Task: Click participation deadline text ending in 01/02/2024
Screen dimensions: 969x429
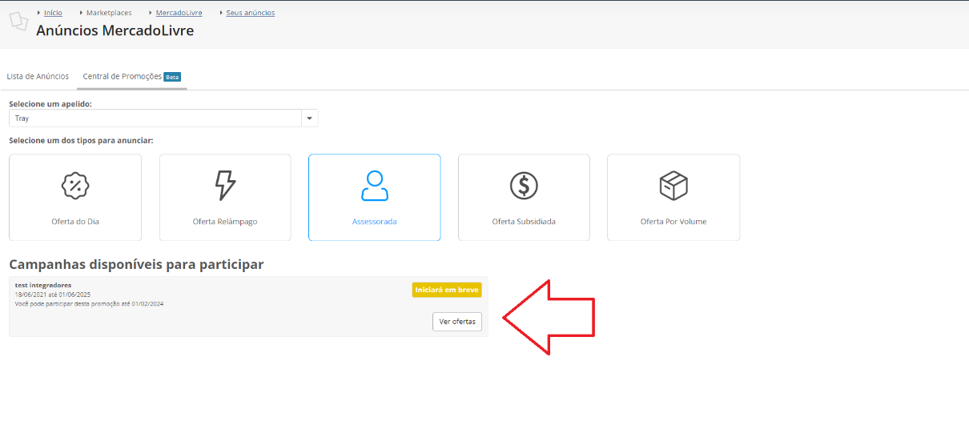Action: click(90, 304)
